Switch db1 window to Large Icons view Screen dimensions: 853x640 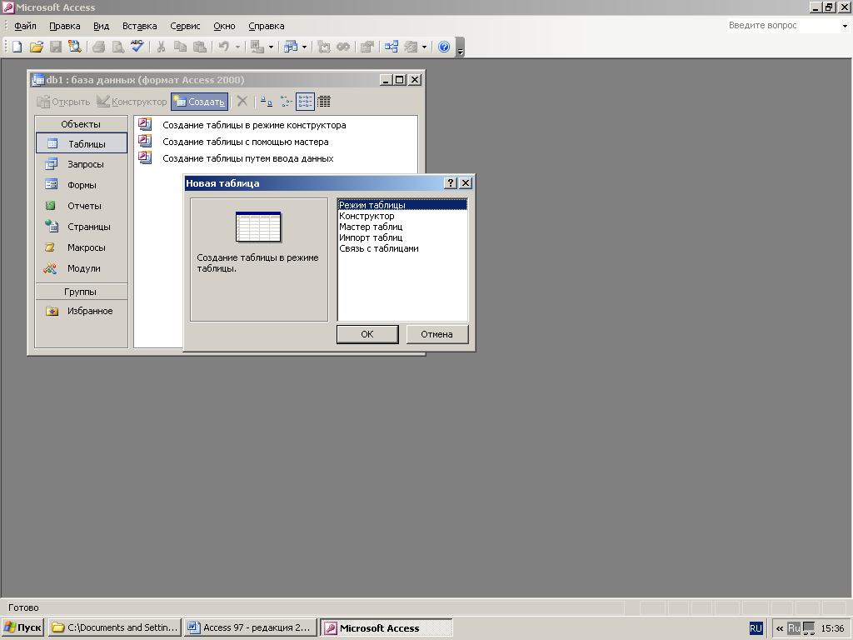(266, 101)
